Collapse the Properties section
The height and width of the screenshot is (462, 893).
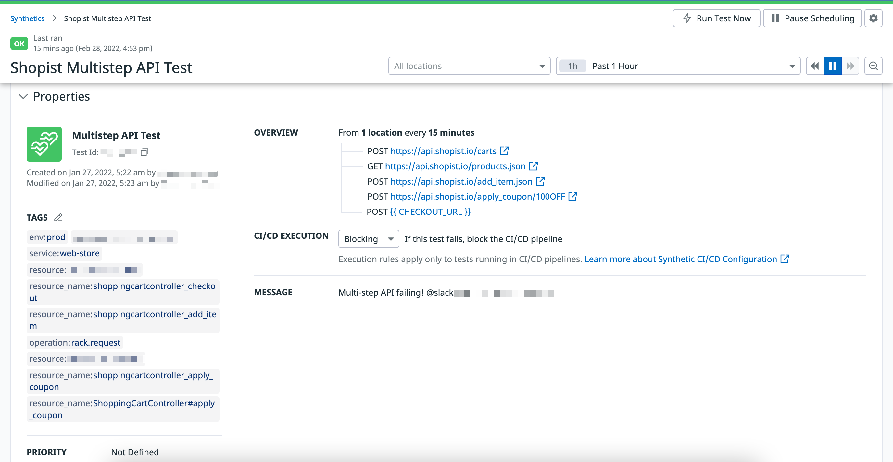click(23, 96)
